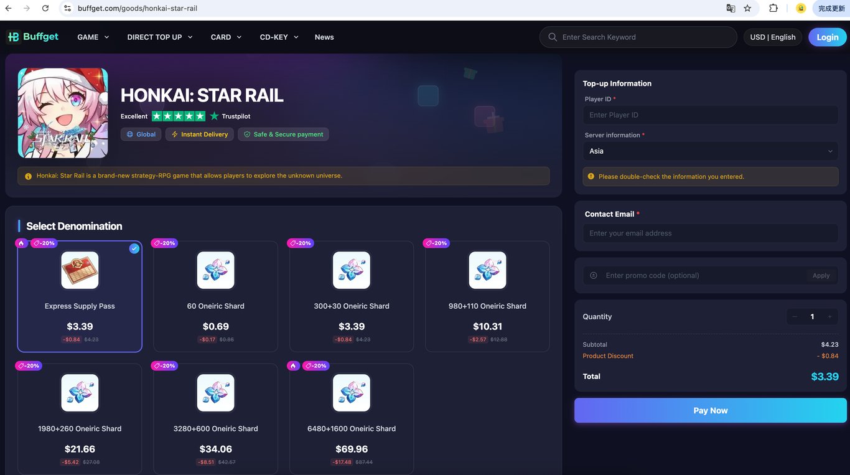
Task: Open the browser profile avatar
Action: 801,8
